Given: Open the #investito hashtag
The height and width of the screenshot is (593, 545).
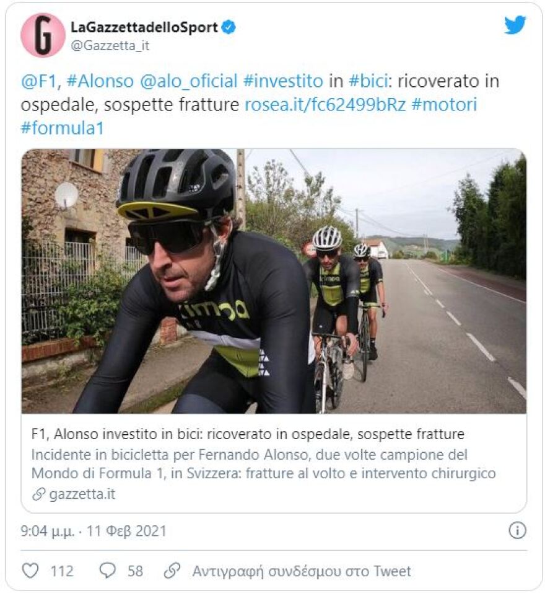Looking at the screenshot, I should click(284, 81).
